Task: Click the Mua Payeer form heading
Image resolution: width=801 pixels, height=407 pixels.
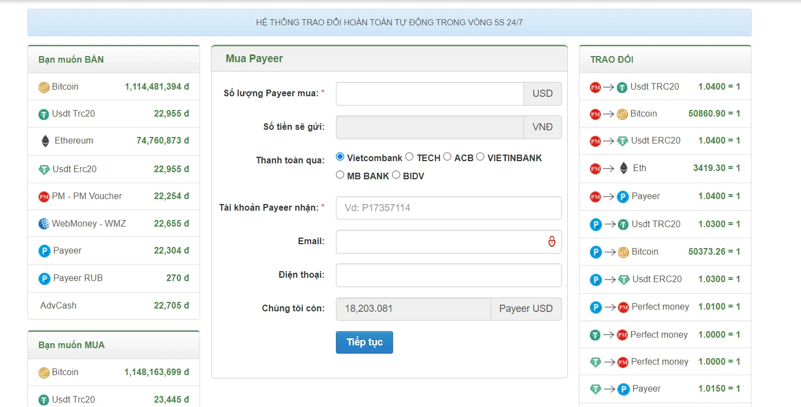Action: [x=254, y=58]
